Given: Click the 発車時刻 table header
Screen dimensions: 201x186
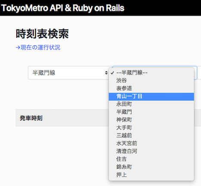Looking at the screenshot, I should point(31,118).
